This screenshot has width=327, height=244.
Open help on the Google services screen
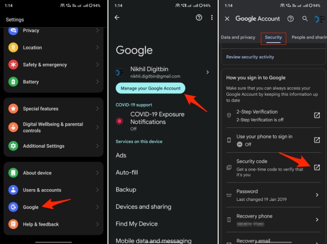tap(199, 18)
